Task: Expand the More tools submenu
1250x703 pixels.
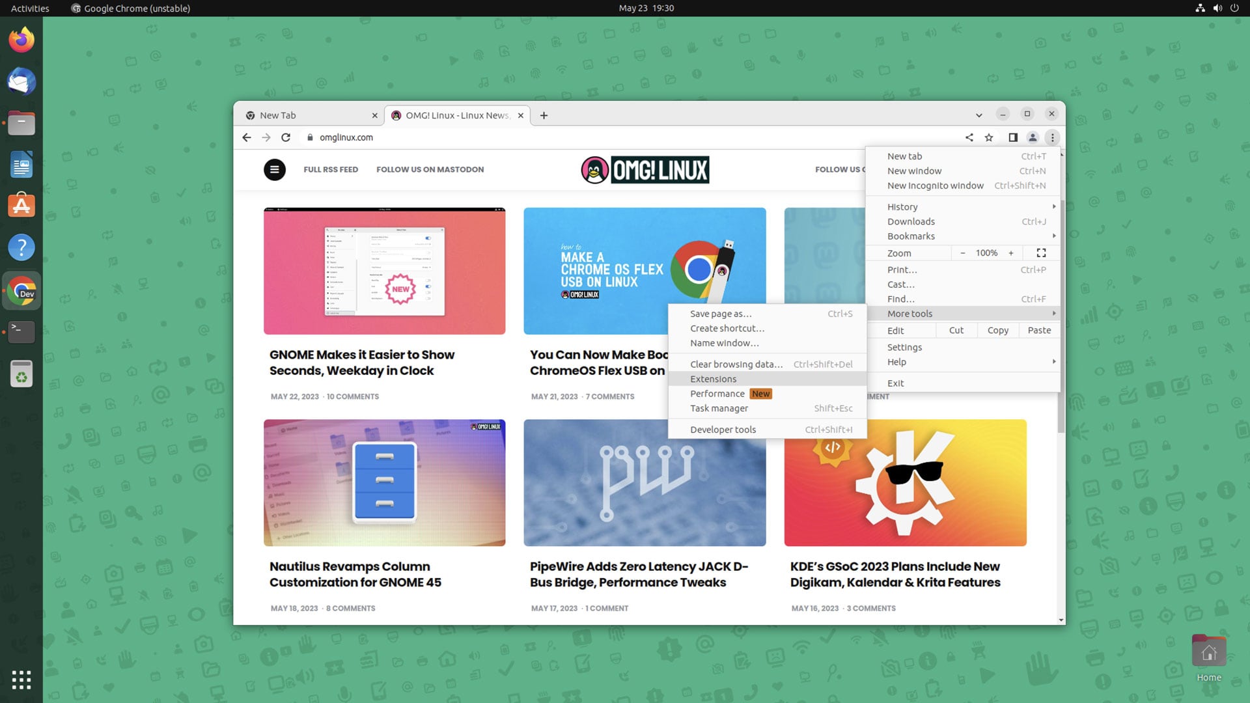Action: [x=963, y=314]
